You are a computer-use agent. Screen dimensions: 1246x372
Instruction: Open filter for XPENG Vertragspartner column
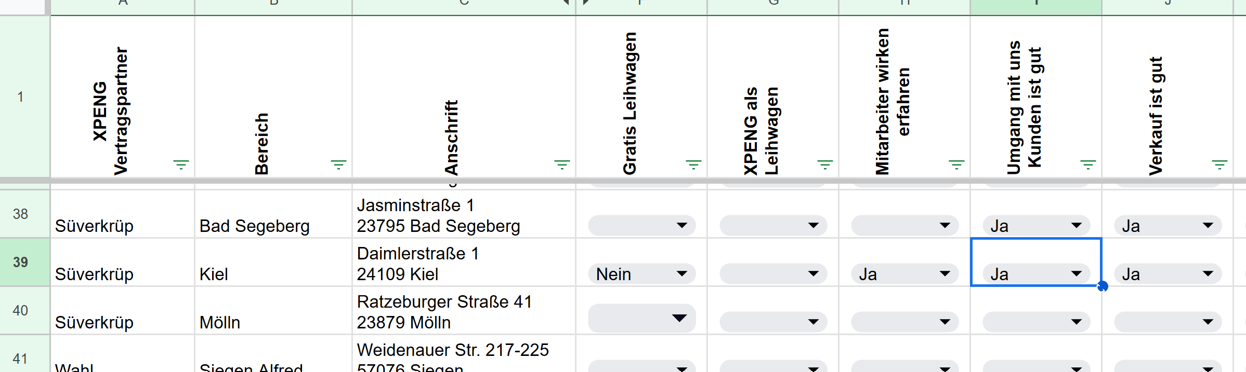(x=181, y=165)
